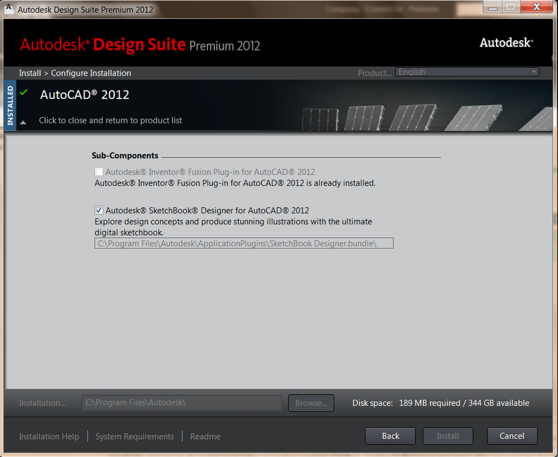
Task: Toggle the Inventor Fusion Plug-in checkbox
Action: click(99, 172)
